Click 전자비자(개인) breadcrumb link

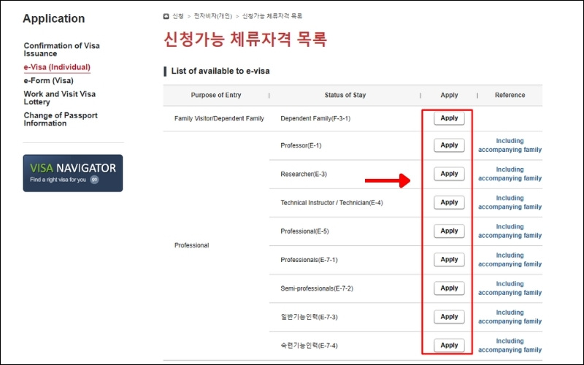[212, 15]
